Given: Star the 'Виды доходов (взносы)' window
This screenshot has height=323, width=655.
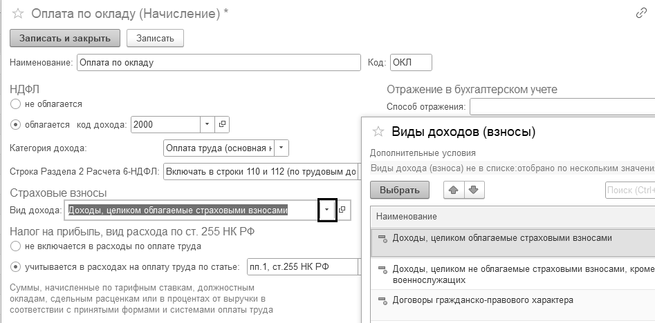Looking at the screenshot, I should point(378,132).
